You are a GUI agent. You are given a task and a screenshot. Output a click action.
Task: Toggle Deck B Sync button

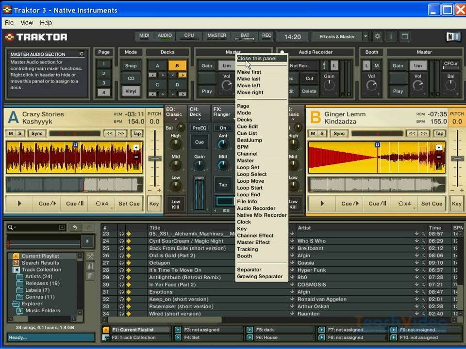[x=339, y=134]
